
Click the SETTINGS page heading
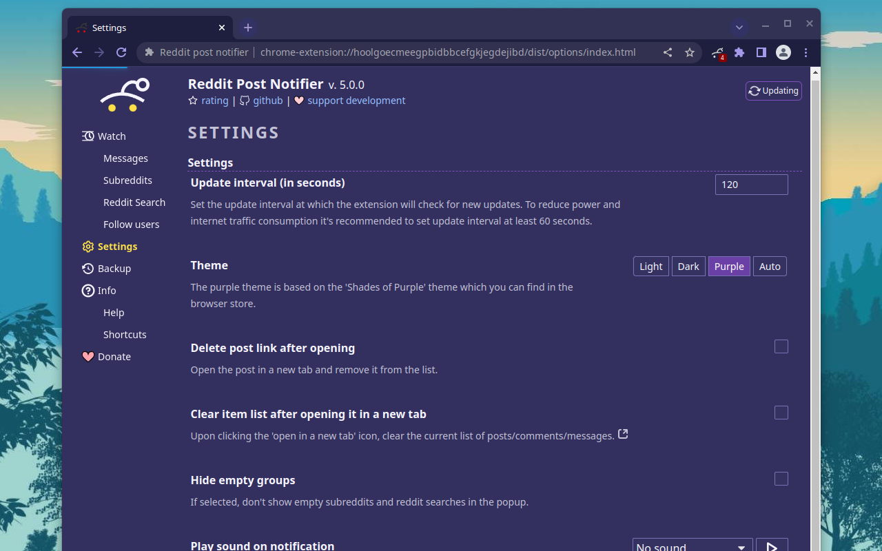tap(234, 133)
